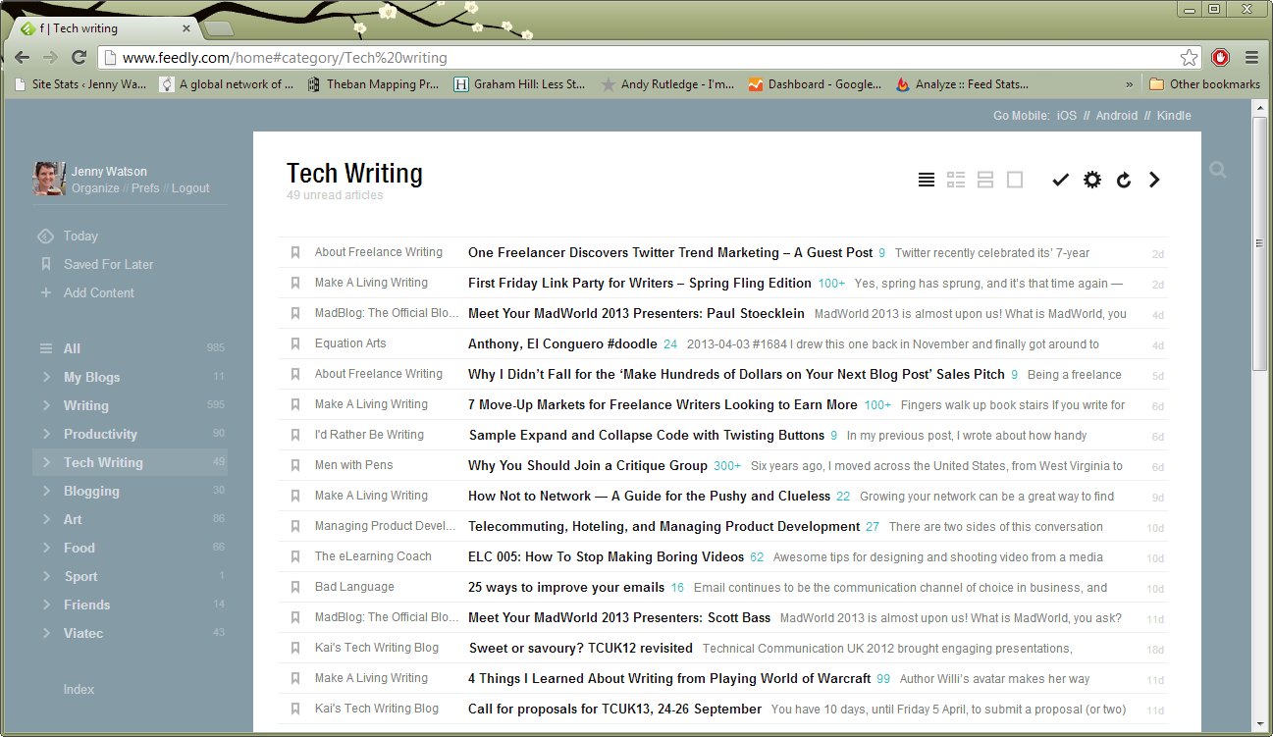
Task: Open the gear settings icon
Action: [x=1092, y=180]
